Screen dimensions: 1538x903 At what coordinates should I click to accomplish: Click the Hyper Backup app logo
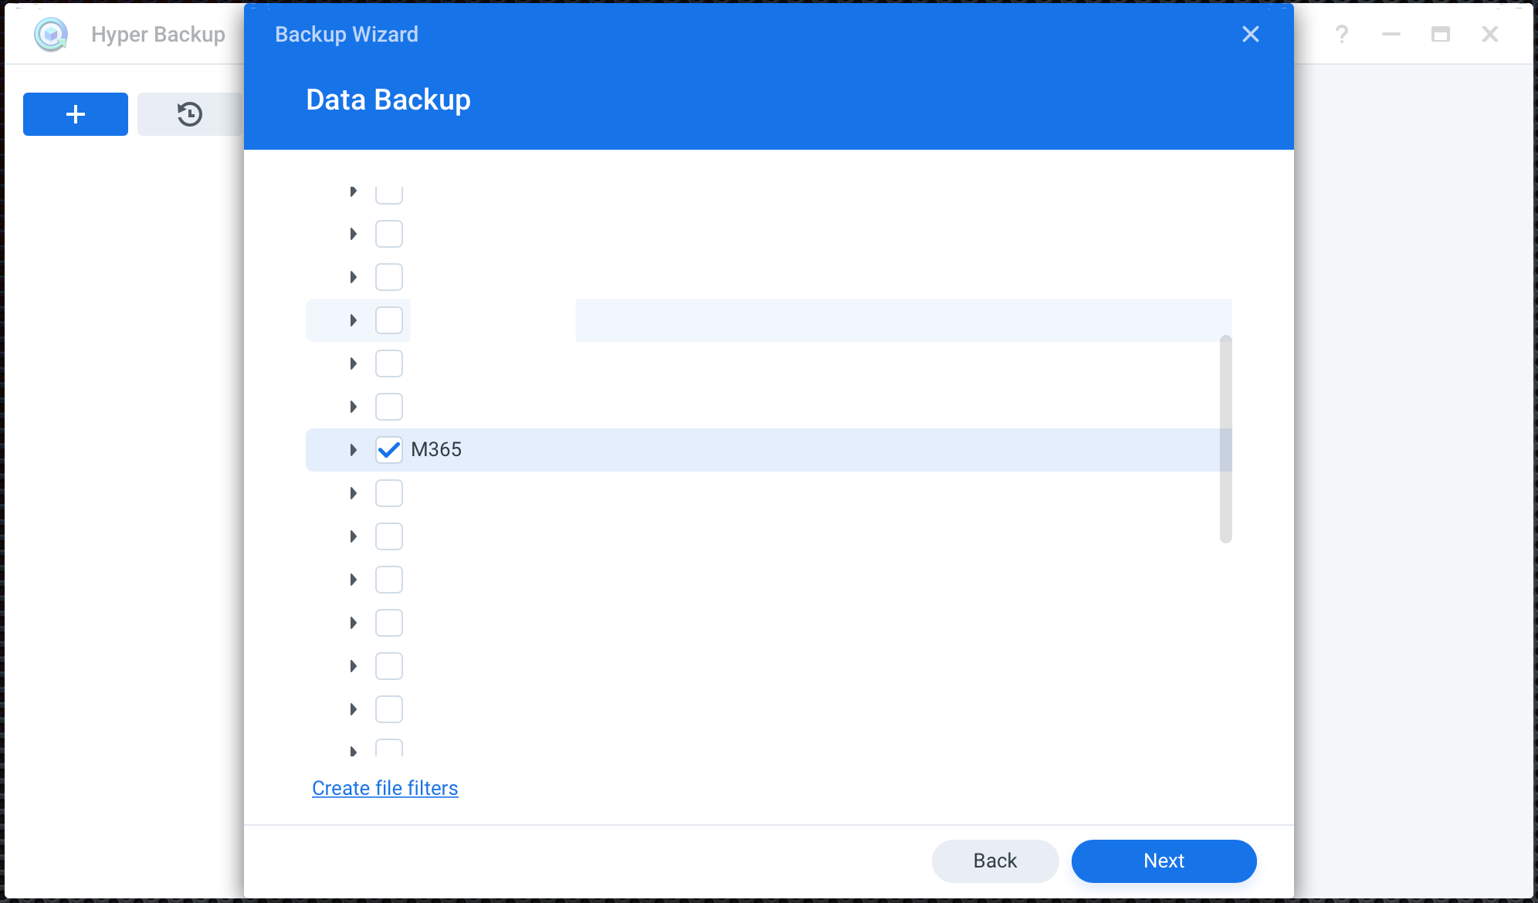(51, 34)
